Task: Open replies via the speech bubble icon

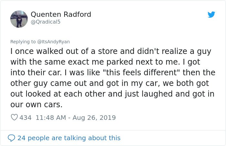Action: (11, 138)
